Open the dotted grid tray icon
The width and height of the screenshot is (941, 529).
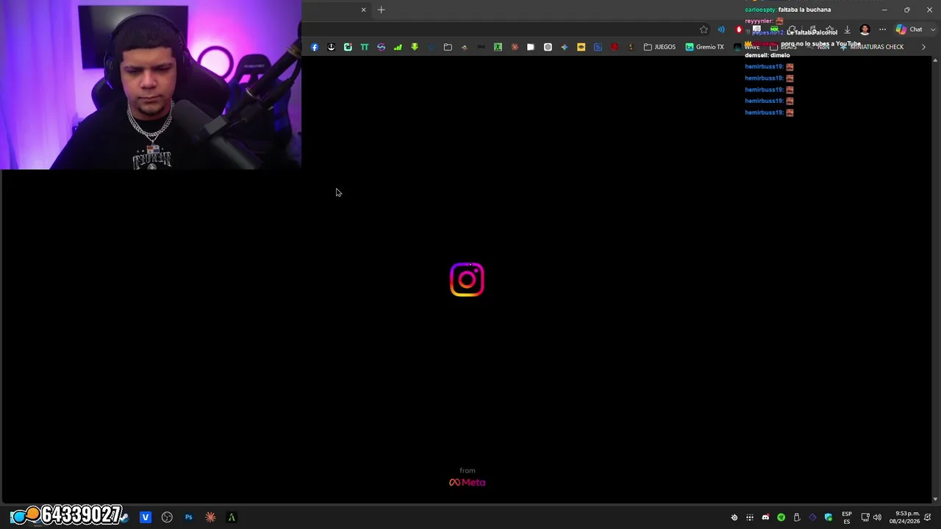coord(750,518)
